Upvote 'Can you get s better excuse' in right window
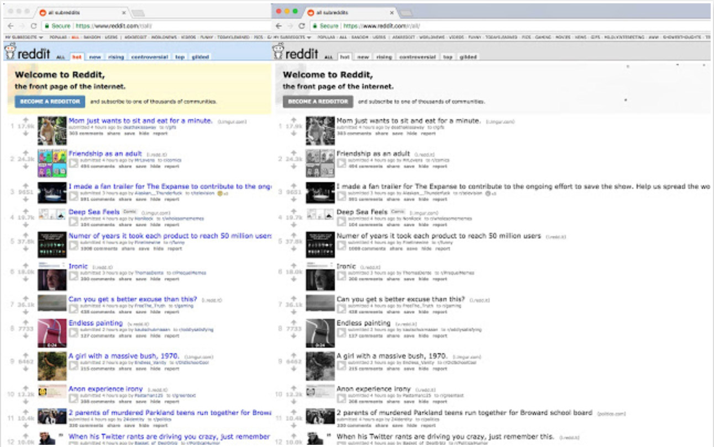This screenshot has width=714, height=447. click(x=293, y=299)
